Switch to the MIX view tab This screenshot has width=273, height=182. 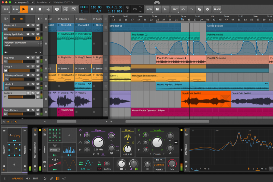click(x=28, y=178)
